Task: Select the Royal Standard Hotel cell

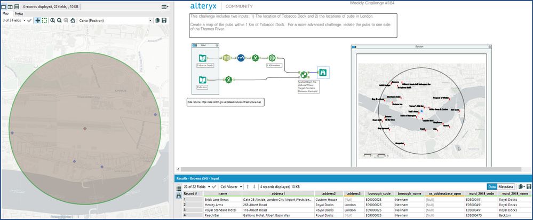Action: pos(222,210)
